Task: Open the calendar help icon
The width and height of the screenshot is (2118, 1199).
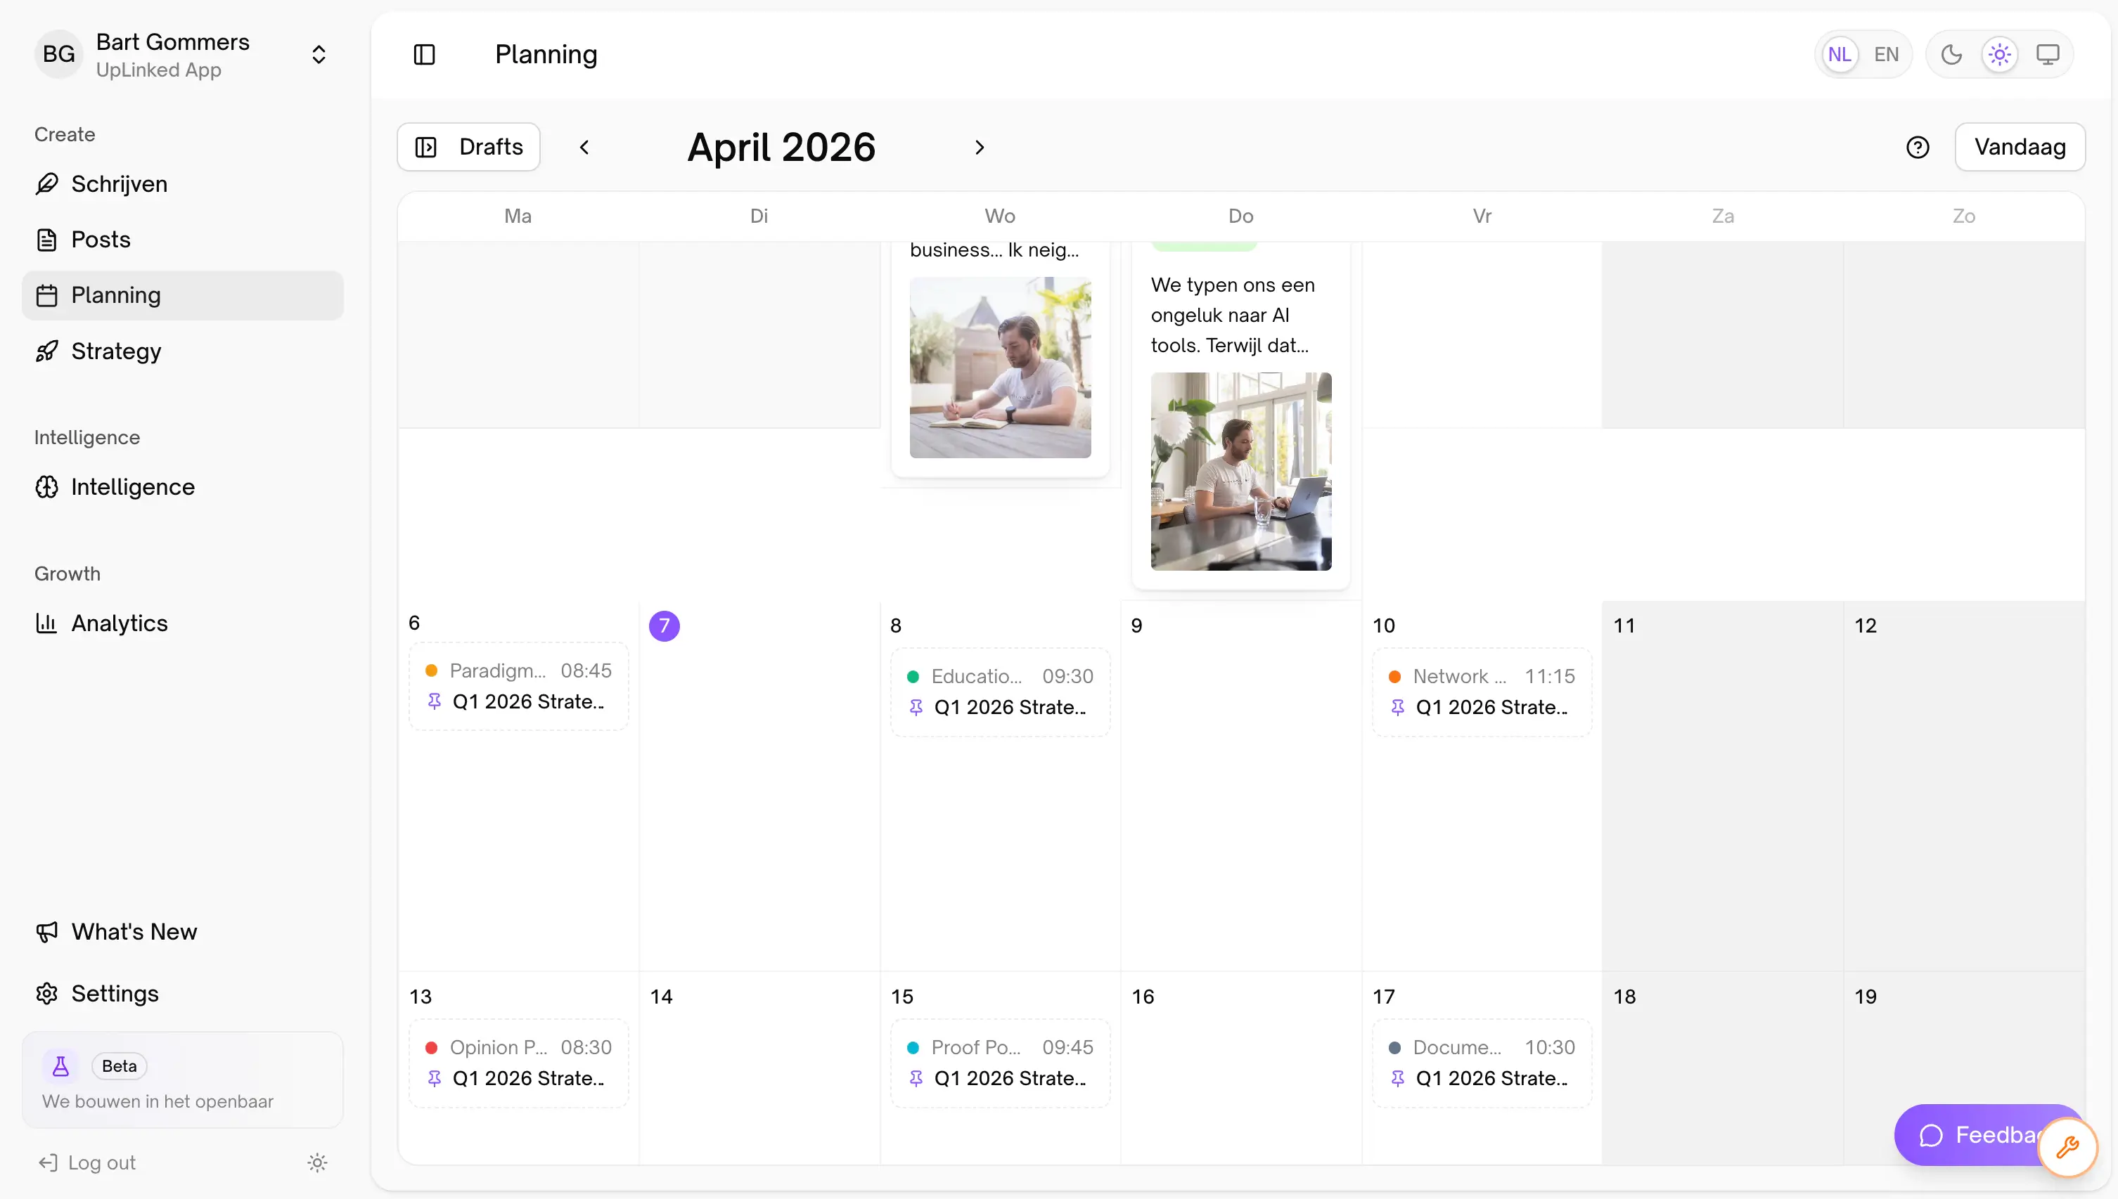Action: click(1917, 147)
